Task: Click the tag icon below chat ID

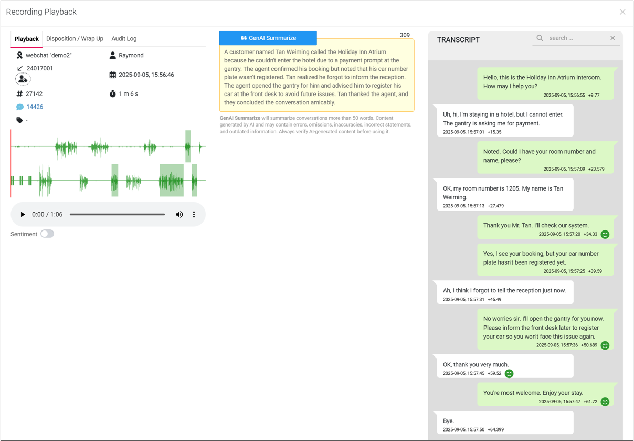Action: click(x=19, y=121)
